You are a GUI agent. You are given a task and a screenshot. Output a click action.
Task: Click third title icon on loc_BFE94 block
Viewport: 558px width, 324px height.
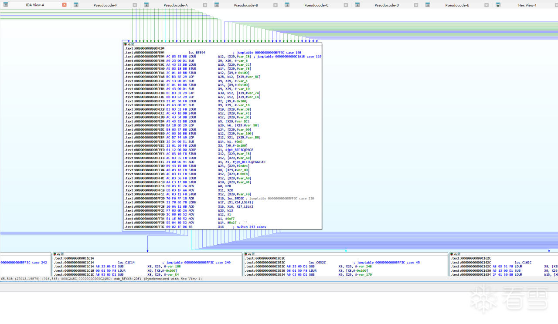click(x=133, y=44)
